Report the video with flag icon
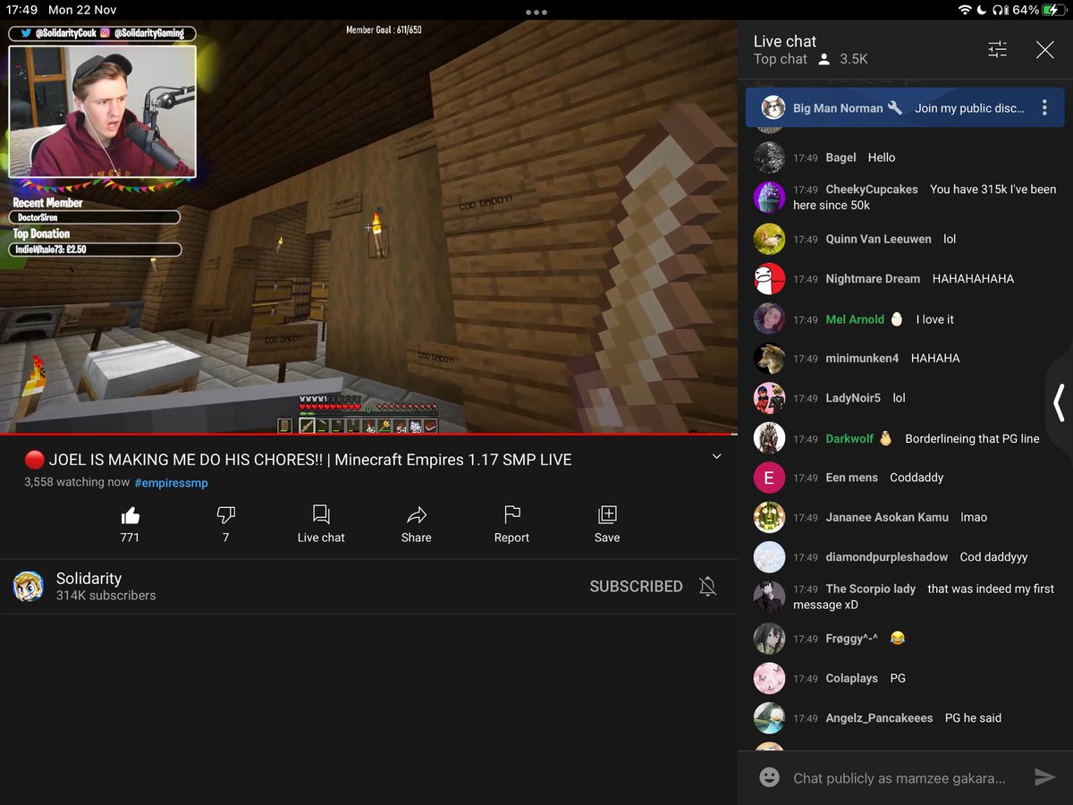1073x805 pixels. click(511, 524)
